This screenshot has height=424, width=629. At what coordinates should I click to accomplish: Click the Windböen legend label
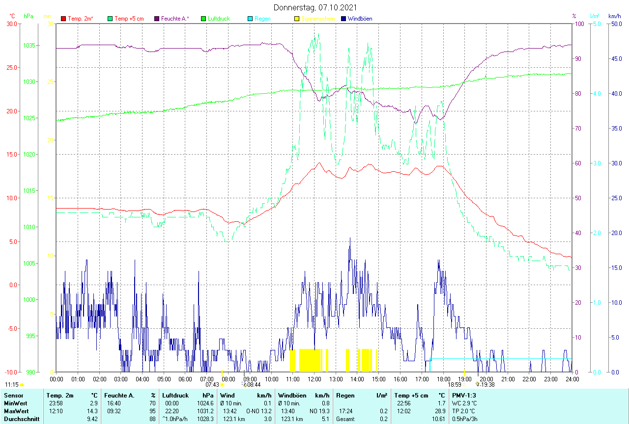[x=360, y=19]
